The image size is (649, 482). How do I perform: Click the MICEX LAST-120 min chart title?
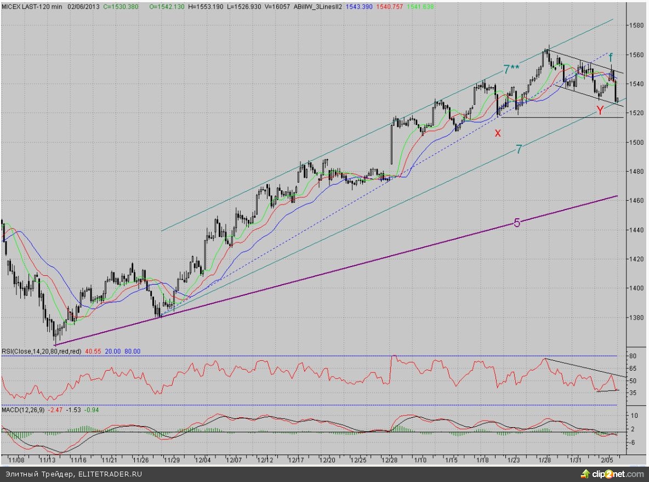coord(32,5)
